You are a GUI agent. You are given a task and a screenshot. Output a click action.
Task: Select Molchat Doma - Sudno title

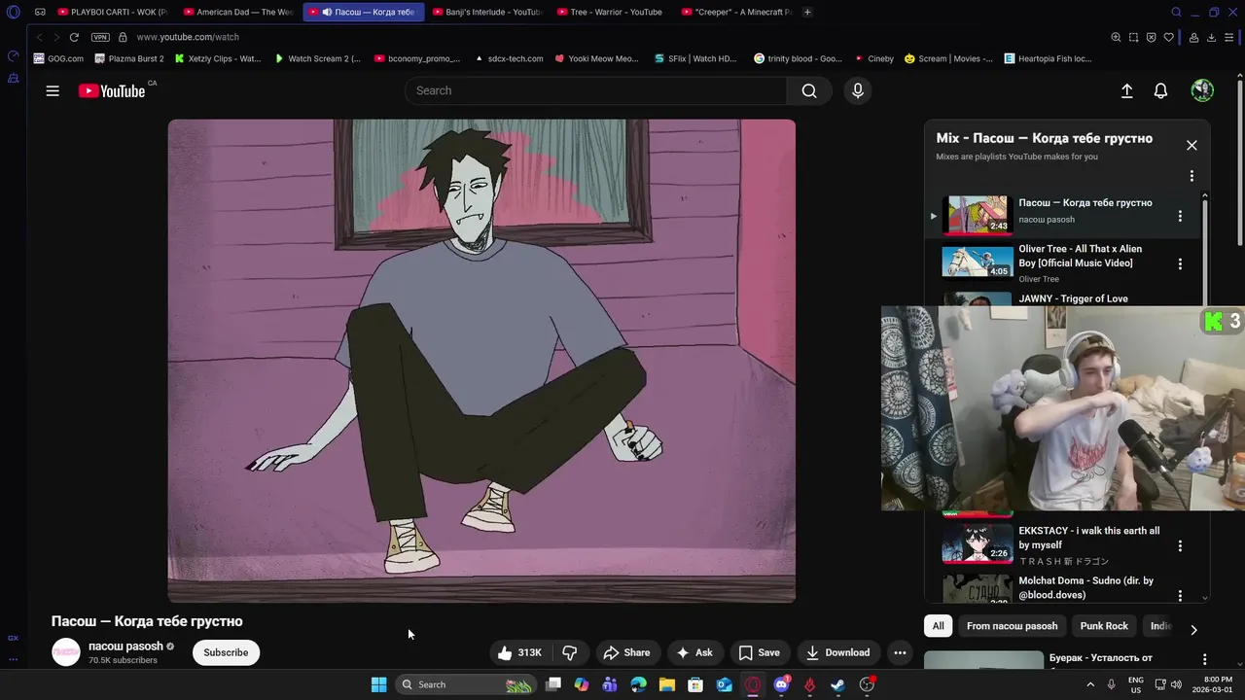1085,587
